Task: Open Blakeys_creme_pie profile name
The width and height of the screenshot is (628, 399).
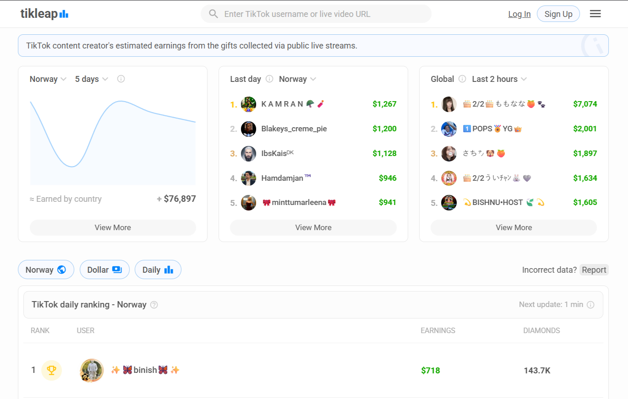Action: click(x=294, y=129)
